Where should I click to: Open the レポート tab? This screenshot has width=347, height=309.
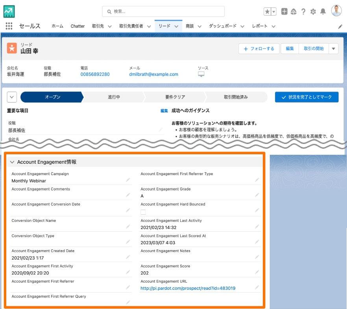260,26
